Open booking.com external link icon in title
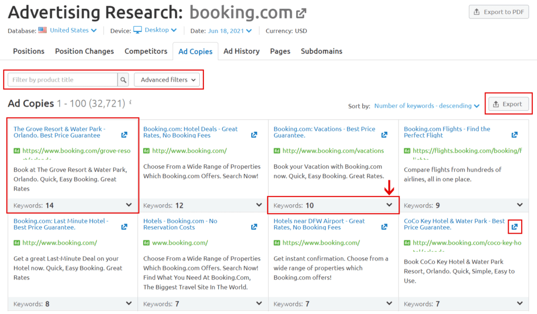This screenshot has width=537, height=314. pyautogui.click(x=301, y=13)
